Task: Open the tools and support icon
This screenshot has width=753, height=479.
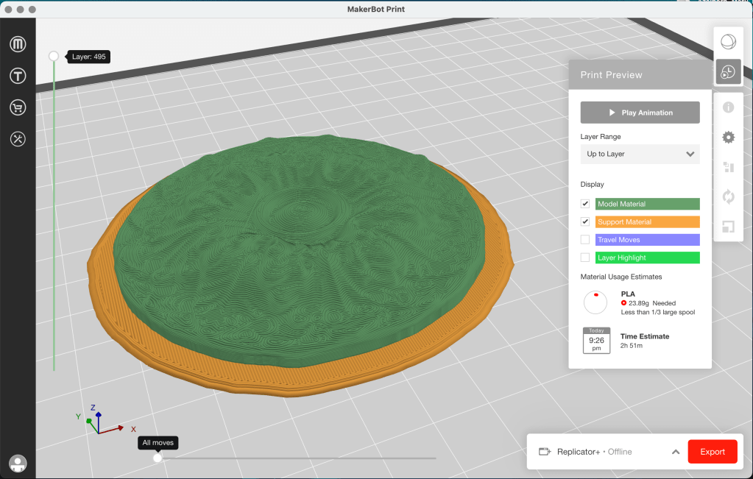Action: click(x=18, y=138)
